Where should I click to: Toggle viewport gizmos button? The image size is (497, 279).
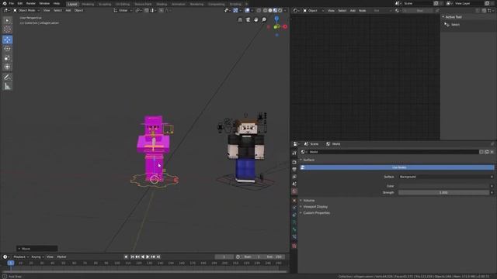point(235,10)
